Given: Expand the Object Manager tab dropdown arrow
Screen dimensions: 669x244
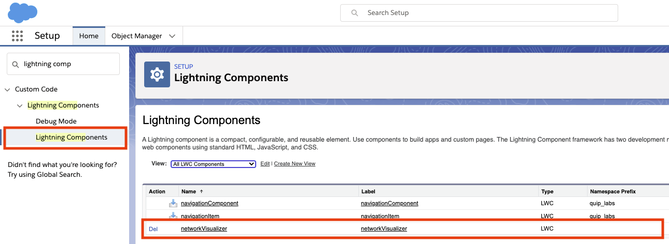Looking at the screenshot, I should click(172, 36).
